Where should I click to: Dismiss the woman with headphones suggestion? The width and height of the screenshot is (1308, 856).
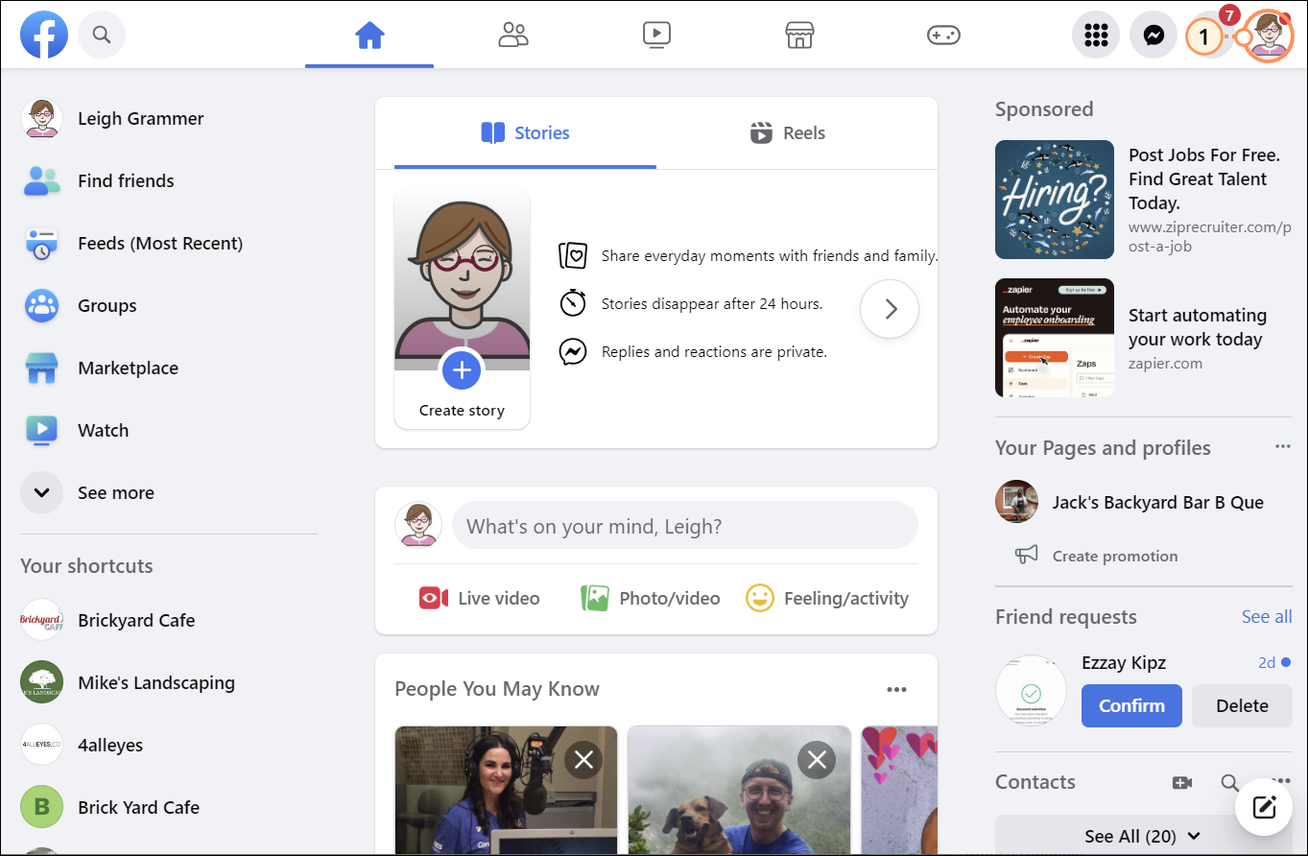[x=583, y=762]
